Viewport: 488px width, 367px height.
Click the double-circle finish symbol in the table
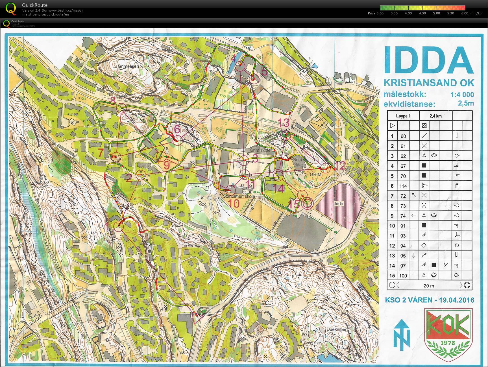pos(467,285)
